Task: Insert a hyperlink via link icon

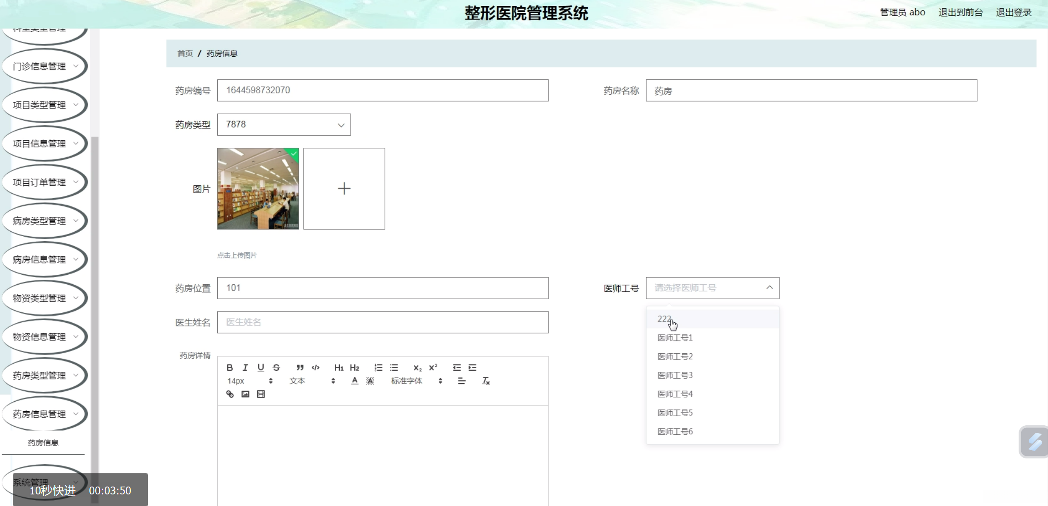Action: 230,394
